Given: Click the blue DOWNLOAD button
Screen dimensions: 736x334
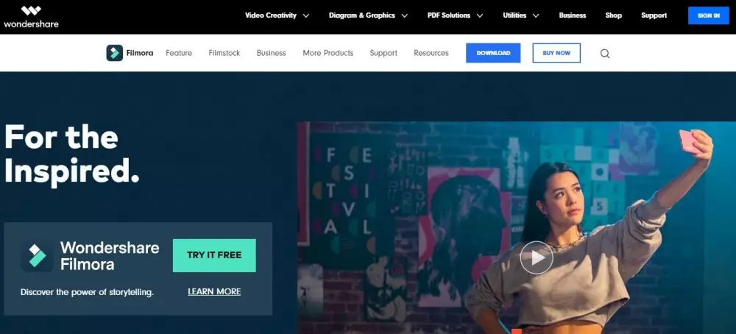Looking at the screenshot, I should 493,53.
